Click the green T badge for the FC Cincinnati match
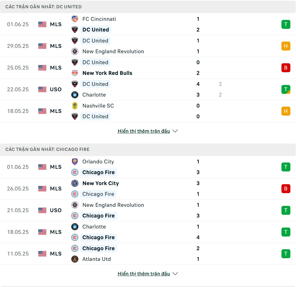The width and height of the screenshot is (296, 287). [x=286, y=24]
